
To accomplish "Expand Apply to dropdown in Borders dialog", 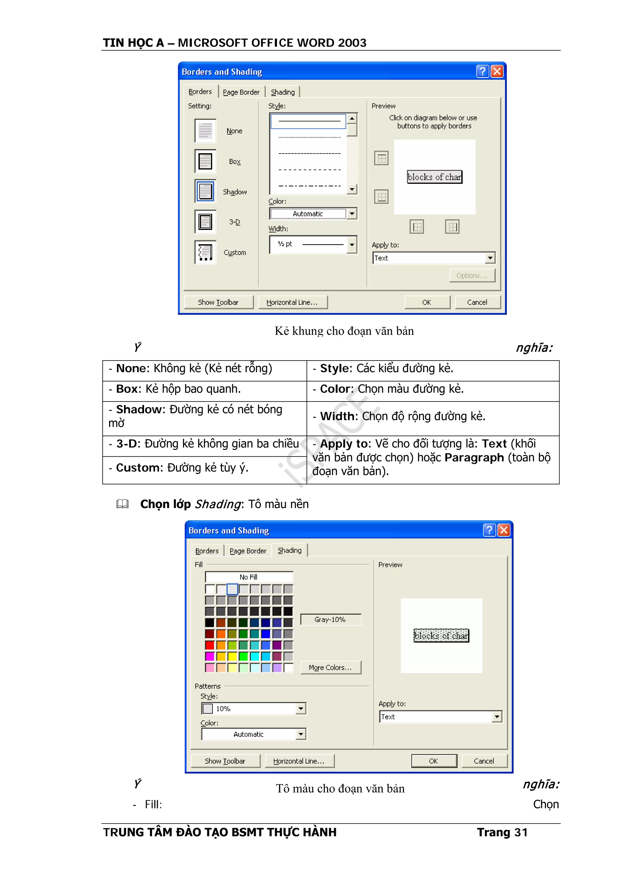I will coord(490,258).
